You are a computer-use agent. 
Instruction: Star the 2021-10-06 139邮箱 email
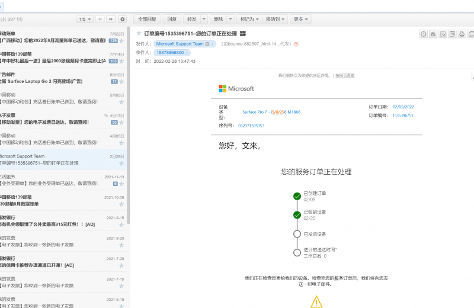pyautogui.click(x=121, y=204)
